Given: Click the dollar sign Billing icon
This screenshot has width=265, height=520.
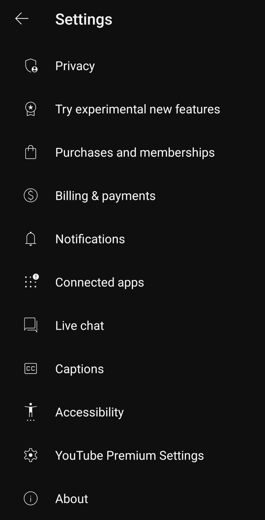Looking at the screenshot, I should (x=30, y=195).
